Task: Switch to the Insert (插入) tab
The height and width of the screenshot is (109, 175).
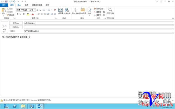Action: tap(19, 5)
